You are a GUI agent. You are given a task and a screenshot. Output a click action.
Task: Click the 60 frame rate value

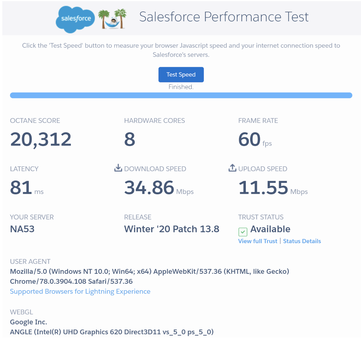click(x=249, y=139)
